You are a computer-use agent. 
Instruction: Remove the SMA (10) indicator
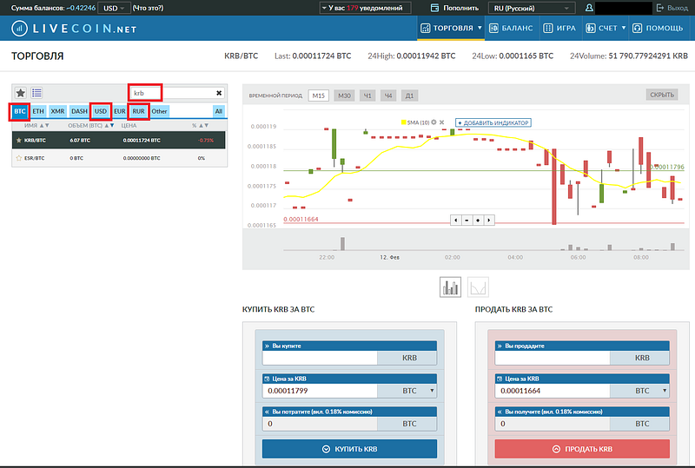(441, 122)
